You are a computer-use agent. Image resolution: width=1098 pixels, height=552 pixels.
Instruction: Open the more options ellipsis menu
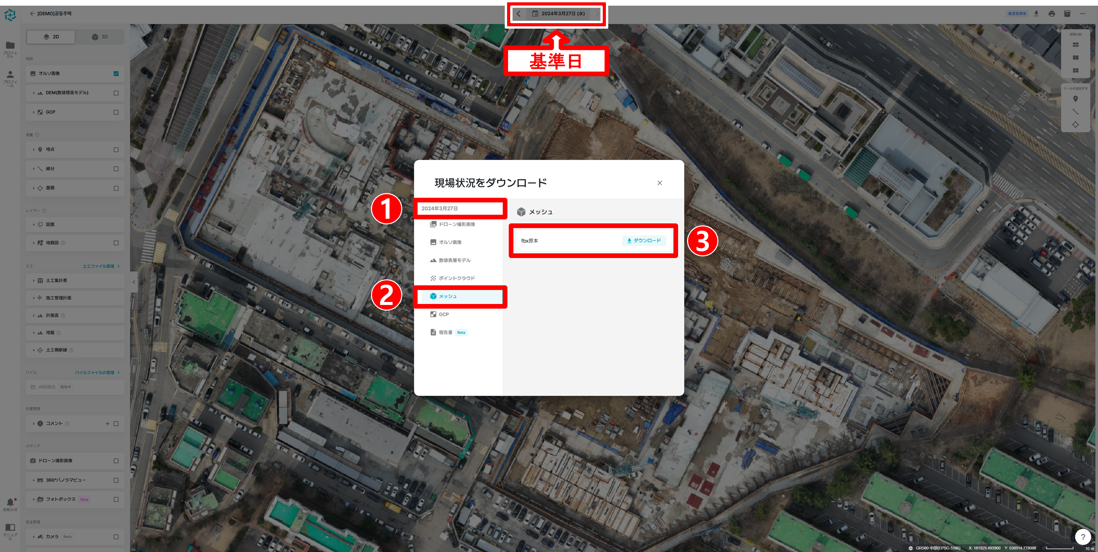point(1083,14)
